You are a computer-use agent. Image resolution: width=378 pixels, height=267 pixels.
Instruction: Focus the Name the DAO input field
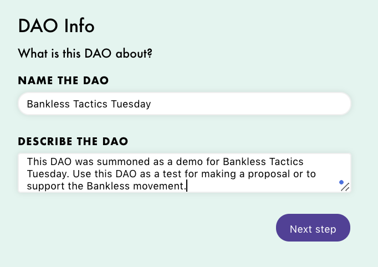(x=185, y=104)
